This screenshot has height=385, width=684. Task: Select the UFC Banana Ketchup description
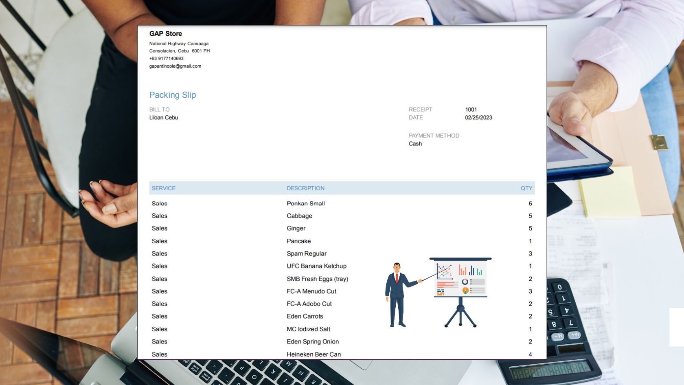[316, 266]
